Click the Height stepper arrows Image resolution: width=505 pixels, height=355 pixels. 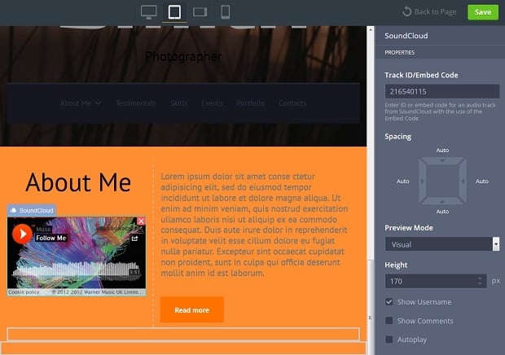point(481,281)
